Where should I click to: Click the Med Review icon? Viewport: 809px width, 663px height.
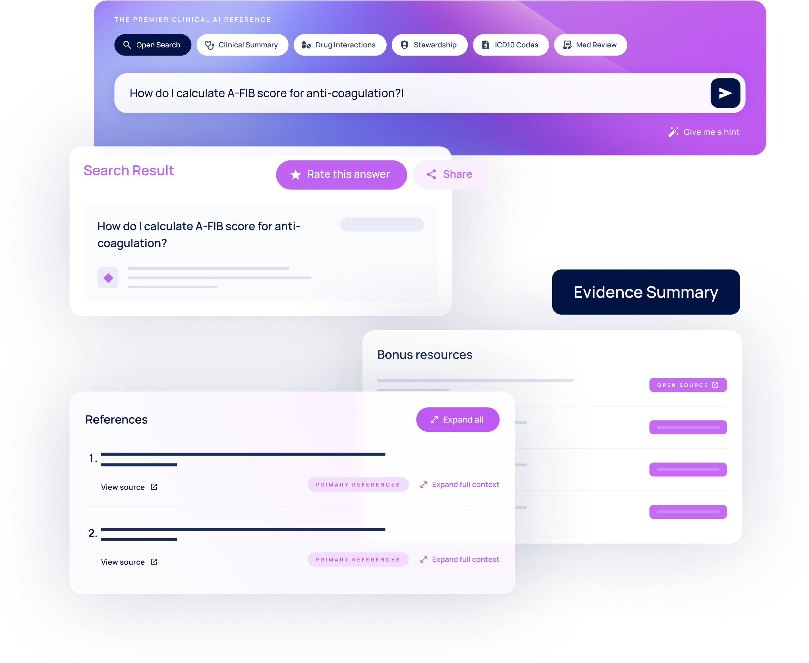click(566, 44)
